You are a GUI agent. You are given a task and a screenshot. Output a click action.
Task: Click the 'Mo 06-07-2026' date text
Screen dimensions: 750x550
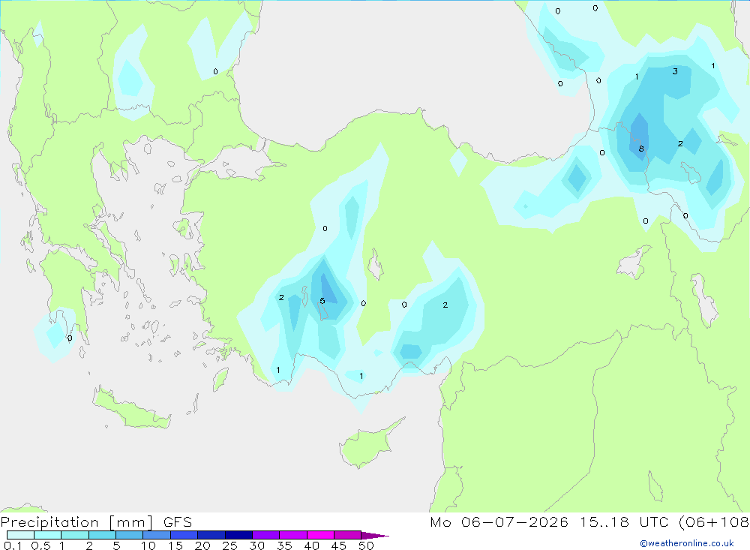click(x=499, y=521)
